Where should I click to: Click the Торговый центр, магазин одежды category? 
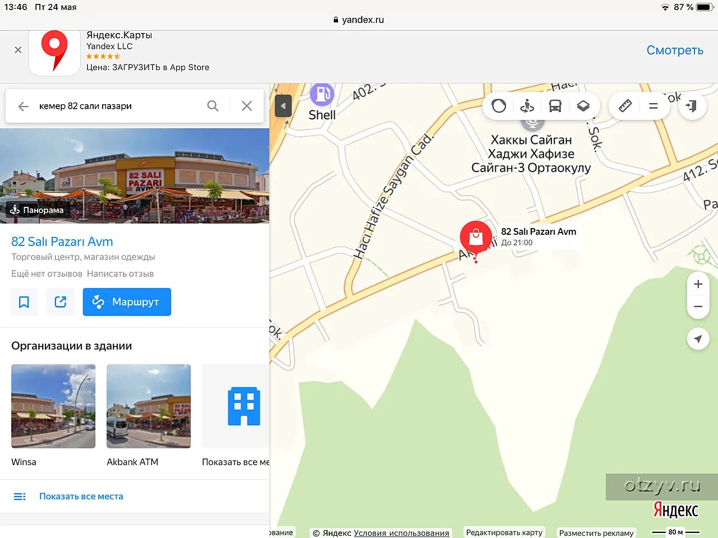coord(83,257)
